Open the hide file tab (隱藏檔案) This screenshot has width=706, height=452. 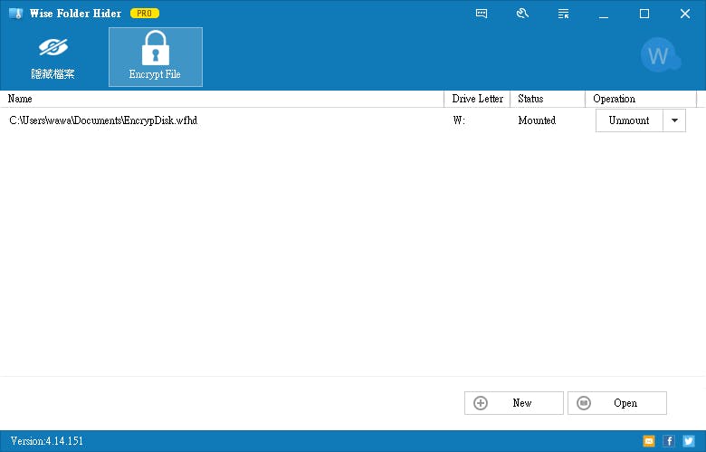coord(53,57)
